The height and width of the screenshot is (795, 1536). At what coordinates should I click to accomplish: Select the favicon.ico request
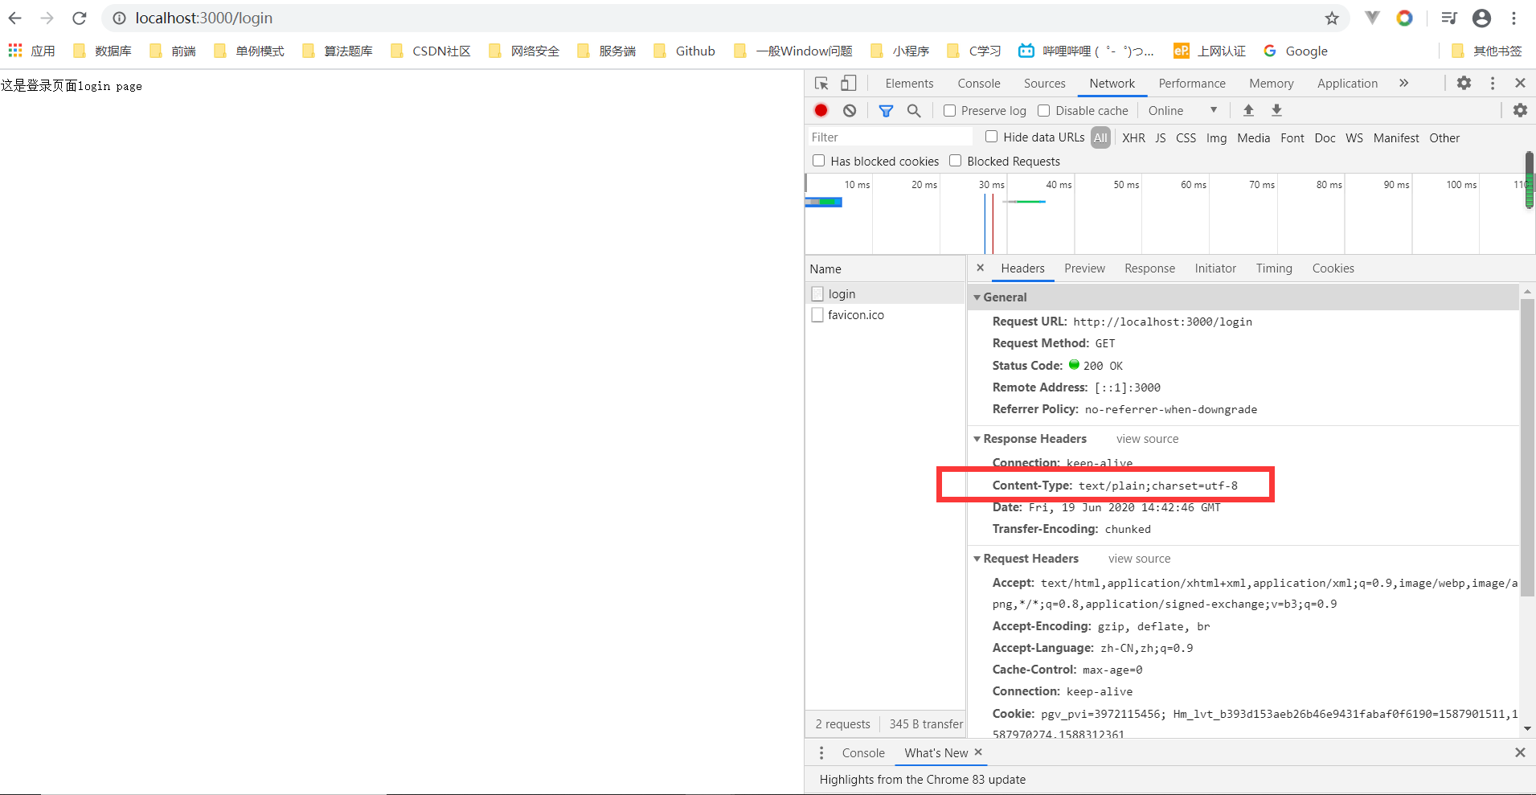(x=885, y=315)
